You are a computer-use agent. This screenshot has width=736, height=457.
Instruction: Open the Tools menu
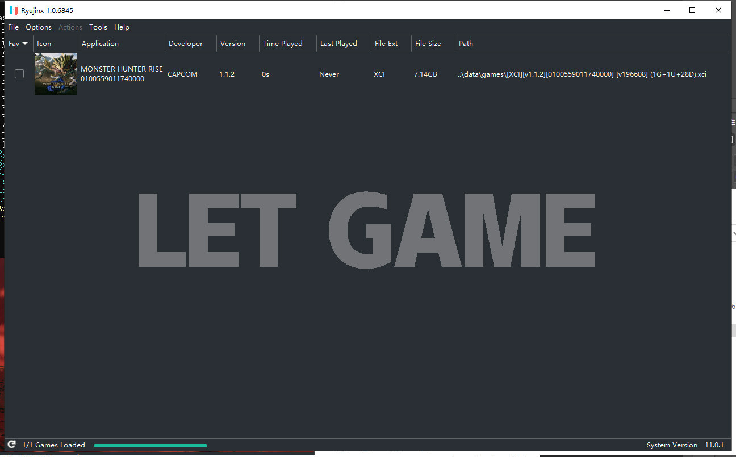(98, 27)
